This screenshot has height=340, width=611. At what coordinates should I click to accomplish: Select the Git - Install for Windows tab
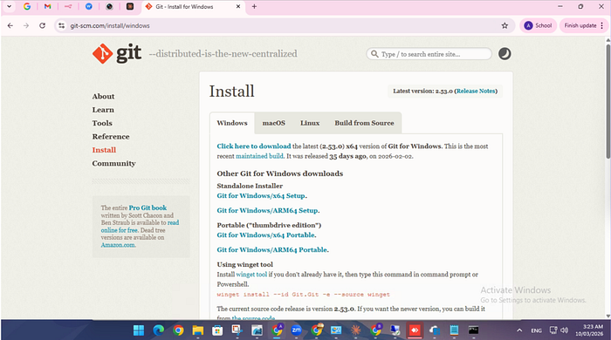pos(193,7)
